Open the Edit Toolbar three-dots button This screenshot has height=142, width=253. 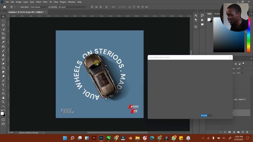3,106
